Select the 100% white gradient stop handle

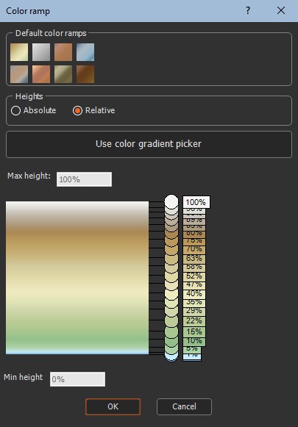pos(171,202)
